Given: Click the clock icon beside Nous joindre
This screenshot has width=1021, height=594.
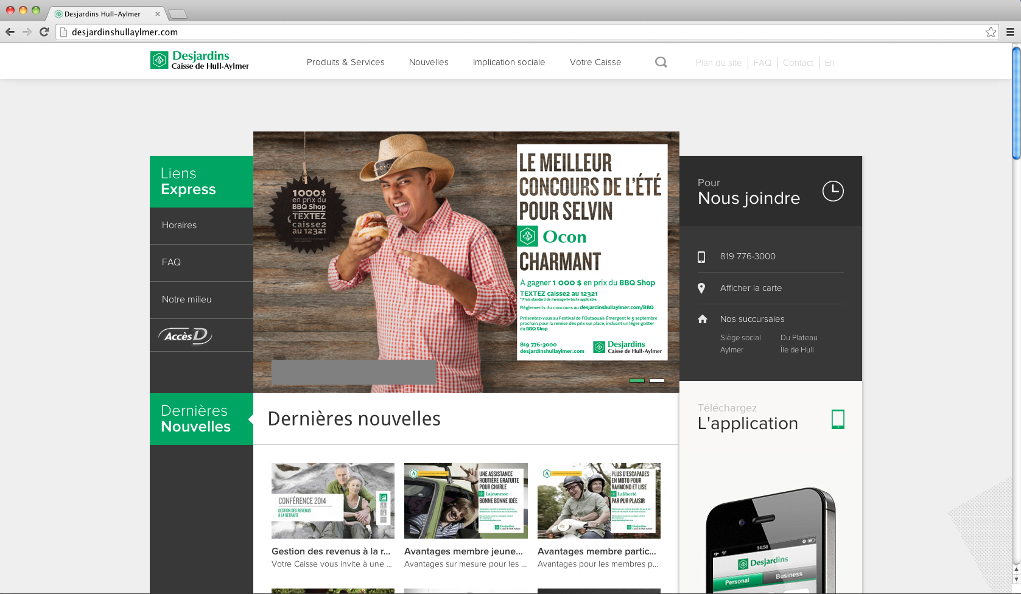Looking at the screenshot, I should click(x=833, y=191).
